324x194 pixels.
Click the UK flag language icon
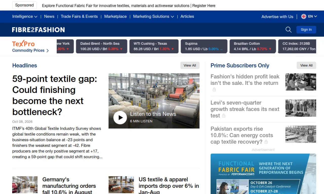[x=304, y=16]
